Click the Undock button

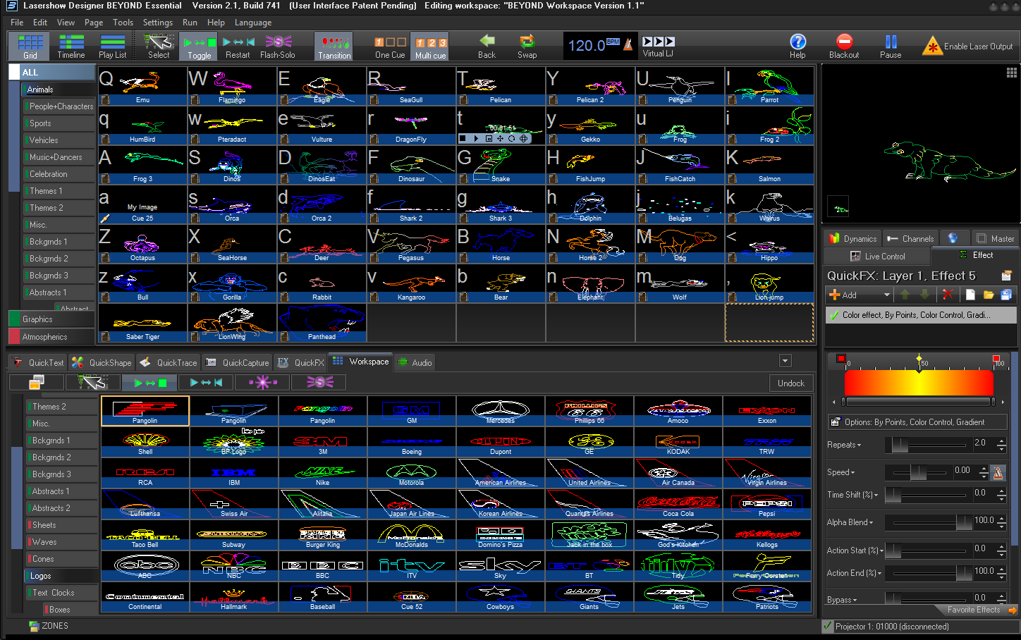790,383
